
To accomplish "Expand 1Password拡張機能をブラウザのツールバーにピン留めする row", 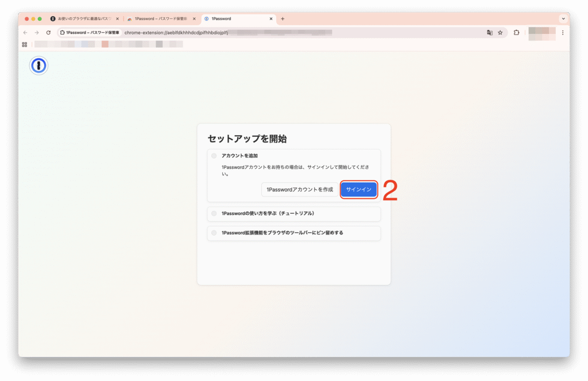I will click(x=294, y=233).
